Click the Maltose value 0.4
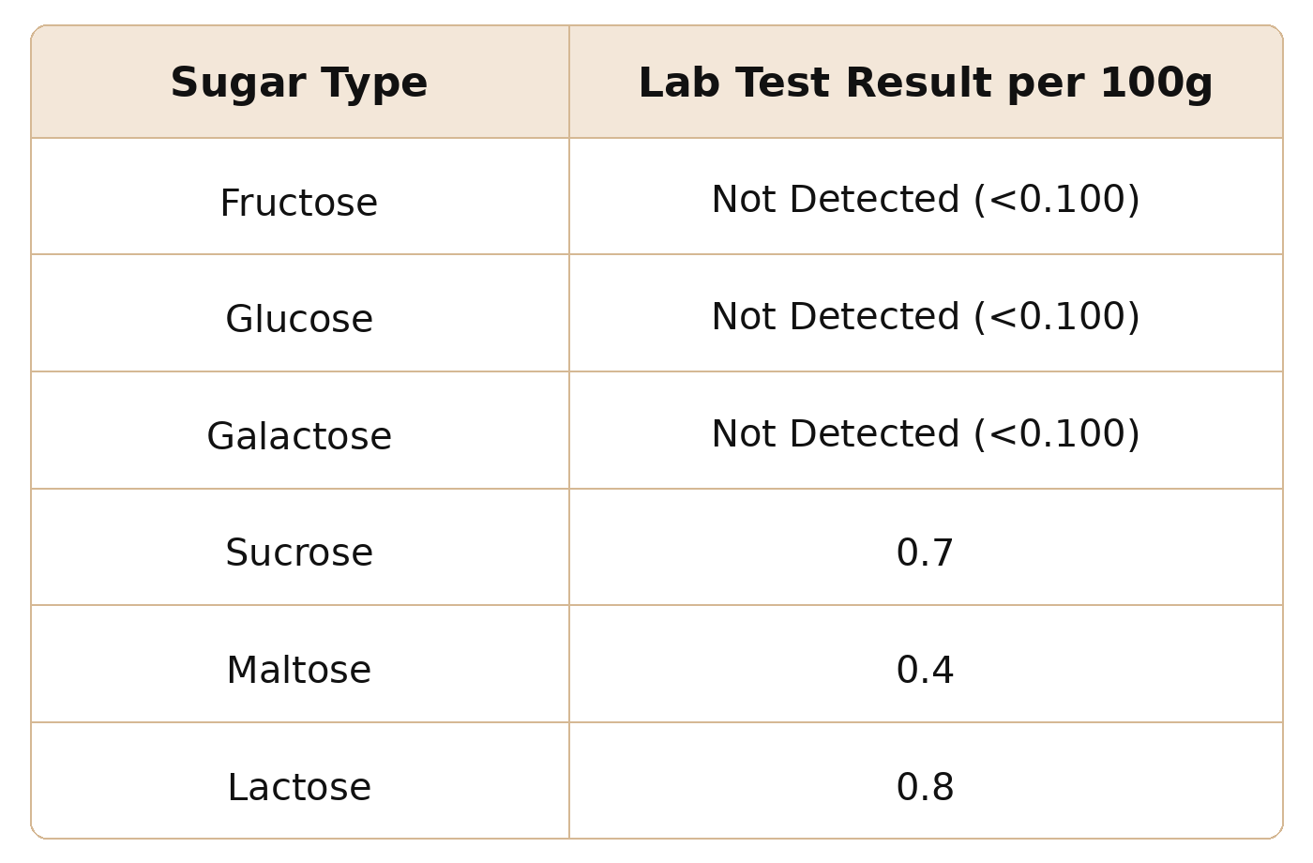The height and width of the screenshot is (863, 1313). (x=926, y=671)
